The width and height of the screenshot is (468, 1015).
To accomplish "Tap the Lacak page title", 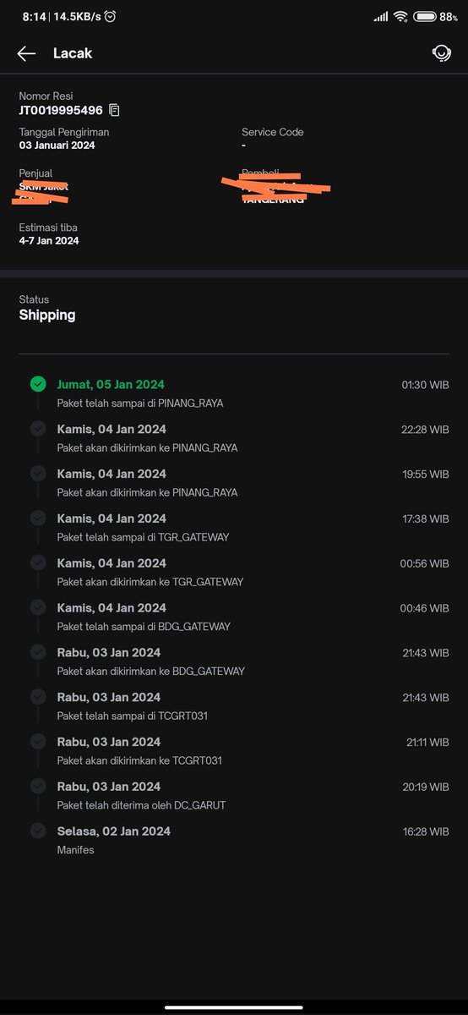I will click(73, 53).
